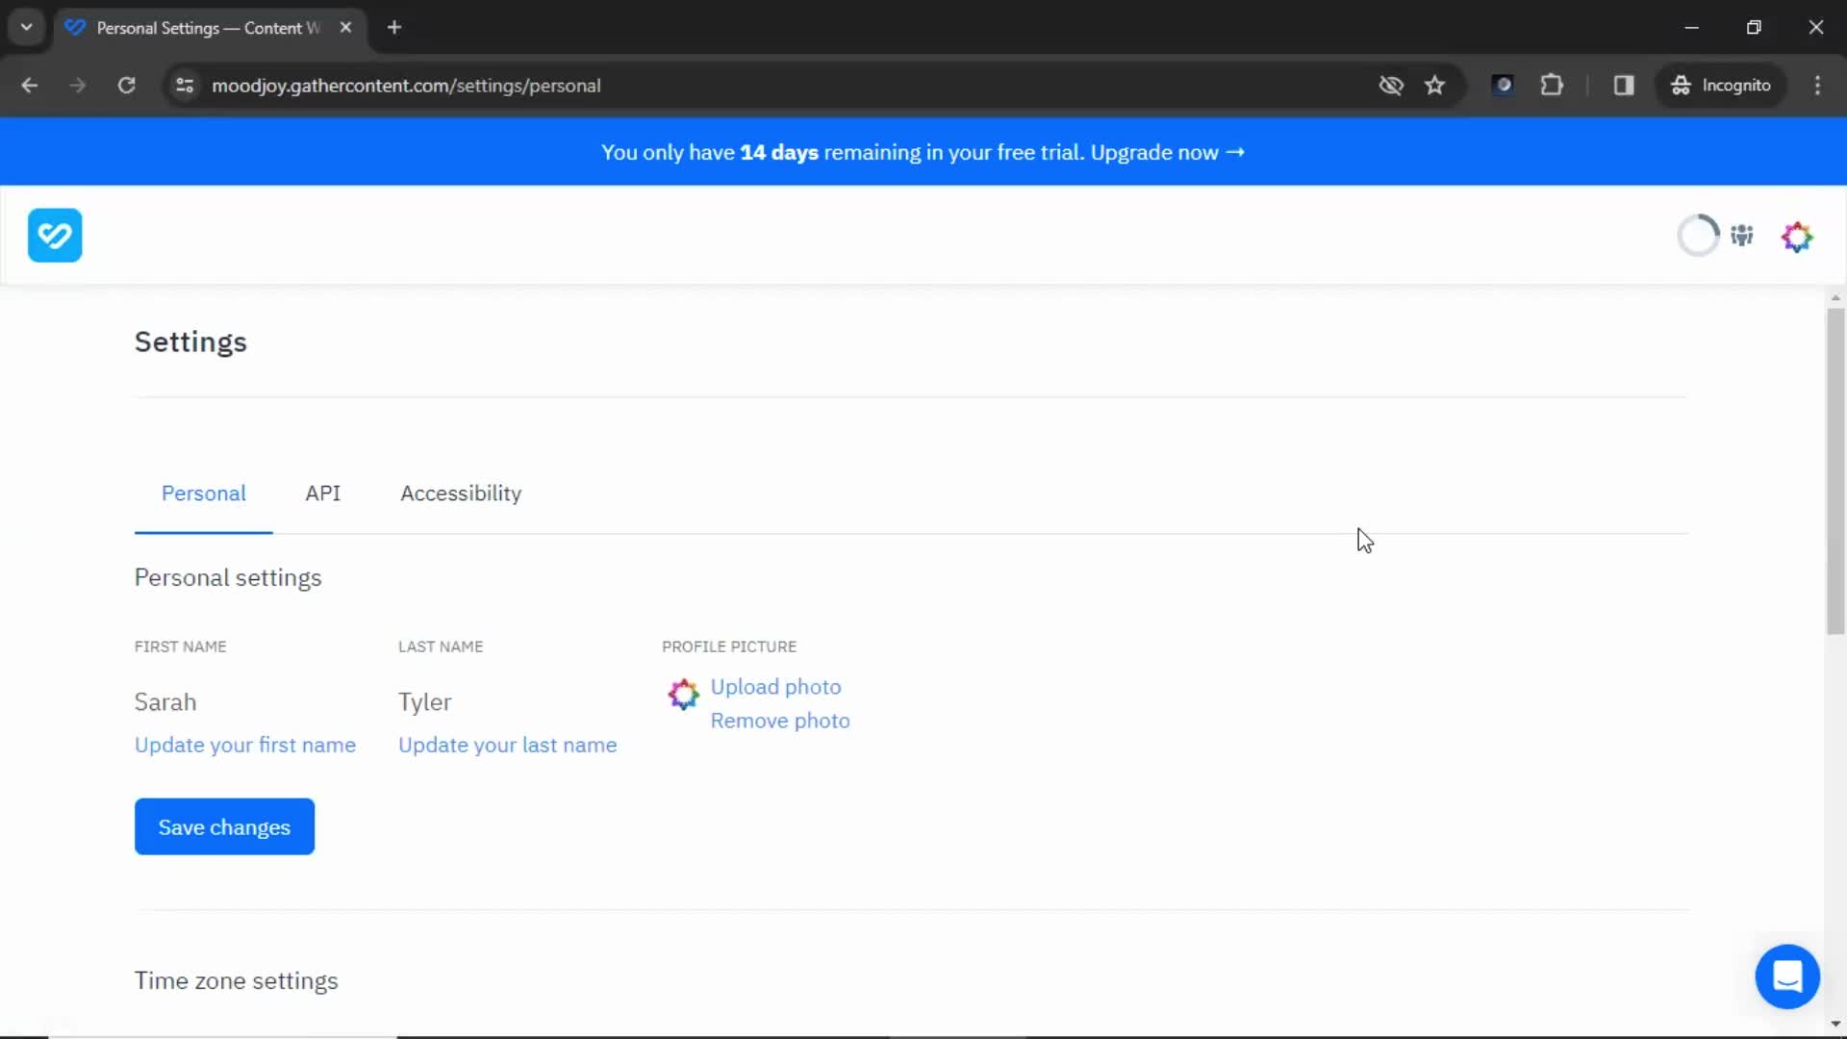Click the extension icon beside the puzzle piece
This screenshot has height=1039, width=1847.
point(1503,86)
